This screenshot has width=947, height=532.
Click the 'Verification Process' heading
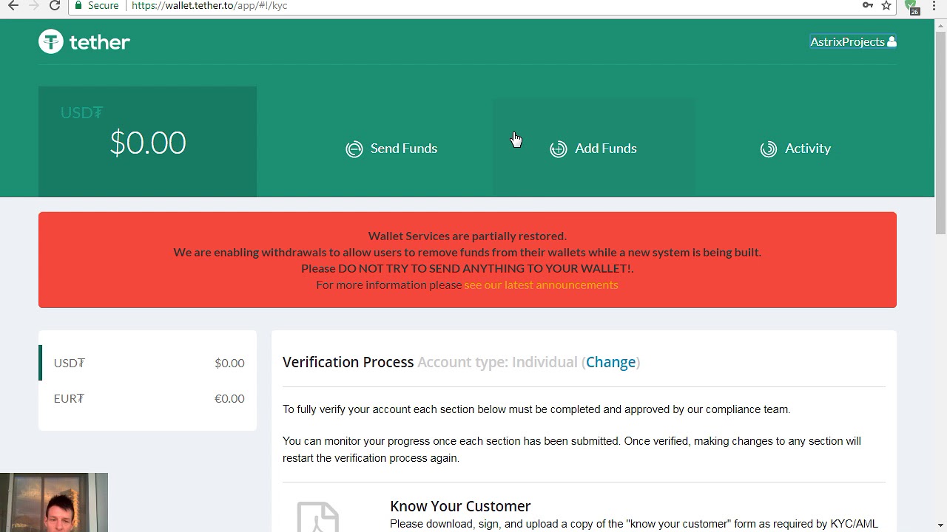coord(348,362)
